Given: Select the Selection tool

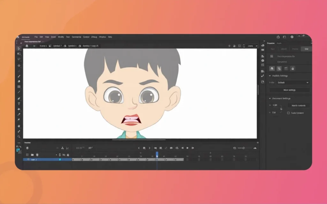Looking at the screenshot, I should [x=19, y=48].
